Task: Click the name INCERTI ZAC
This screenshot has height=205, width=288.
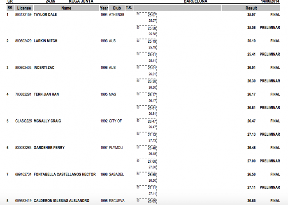Action: [x=44, y=68]
